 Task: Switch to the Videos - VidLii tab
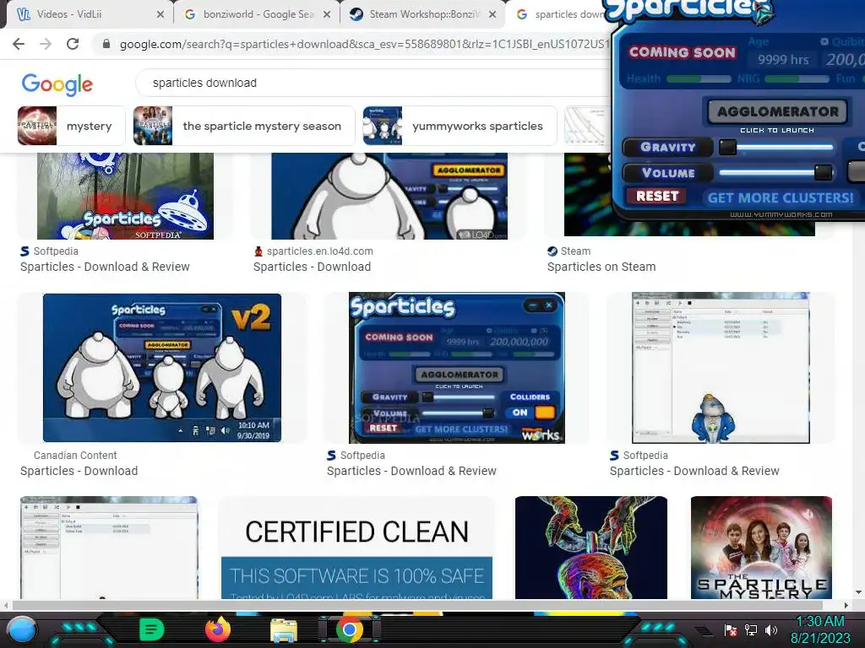[x=88, y=14]
